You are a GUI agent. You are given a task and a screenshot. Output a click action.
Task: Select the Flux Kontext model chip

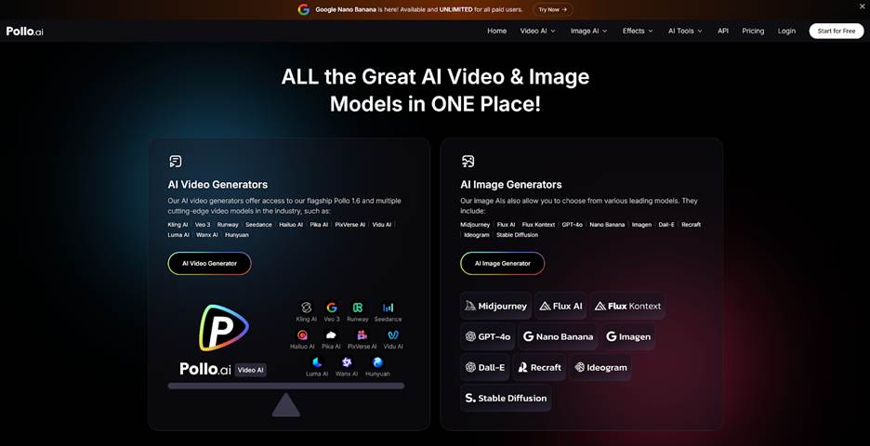(627, 306)
